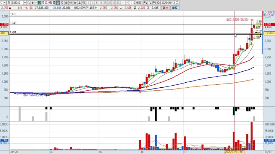This screenshot has height=154, width=275.
Task: Click the 최저 576 low label
Action: tap(33, 95)
